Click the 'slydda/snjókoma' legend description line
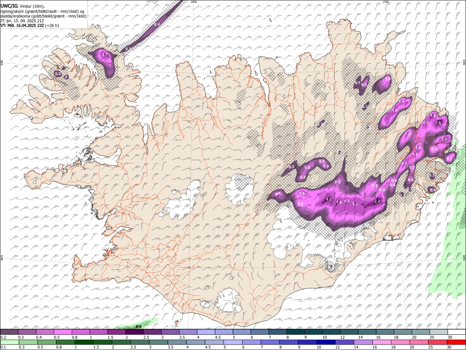 43,16
